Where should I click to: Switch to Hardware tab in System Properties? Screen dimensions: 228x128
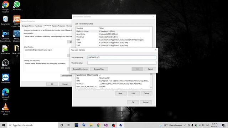pos(38,26)
